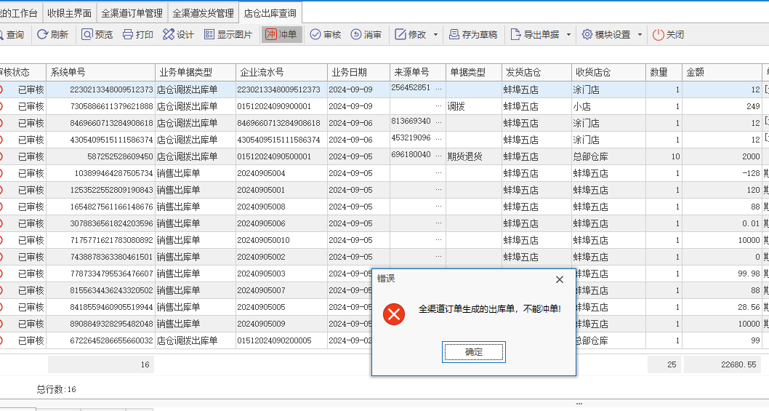769x411 pixels.
Task: Click quantity 10 cell
Action: coord(664,156)
